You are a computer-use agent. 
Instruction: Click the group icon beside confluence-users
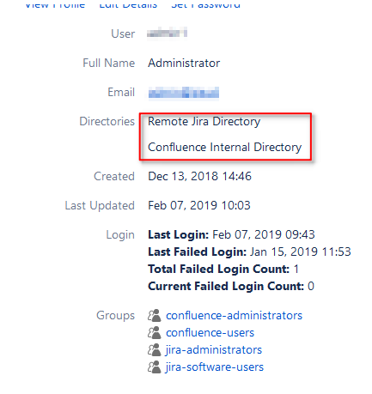(x=155, y=332)
